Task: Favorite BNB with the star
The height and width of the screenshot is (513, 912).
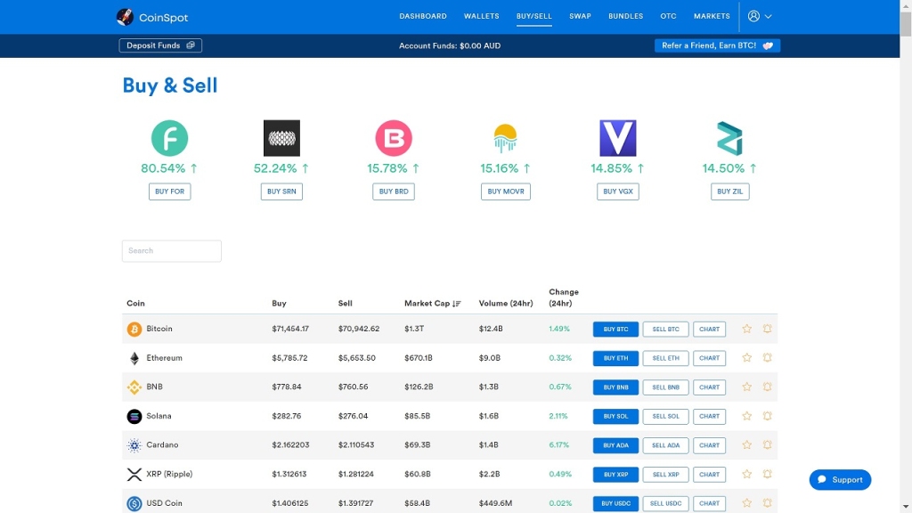Action: pyautogui.click(x=747, y=387)
